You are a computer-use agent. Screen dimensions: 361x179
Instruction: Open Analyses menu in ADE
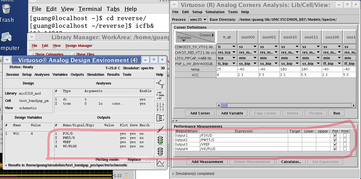coord(42,75)
